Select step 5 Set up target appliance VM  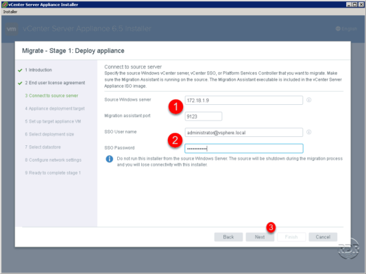click(x=53, y=121)
